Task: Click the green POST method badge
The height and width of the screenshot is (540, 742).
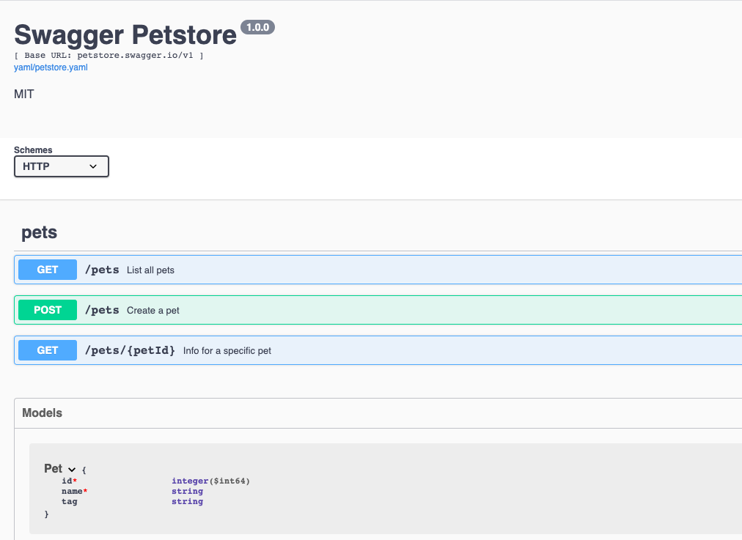Action: pos(48,310)
